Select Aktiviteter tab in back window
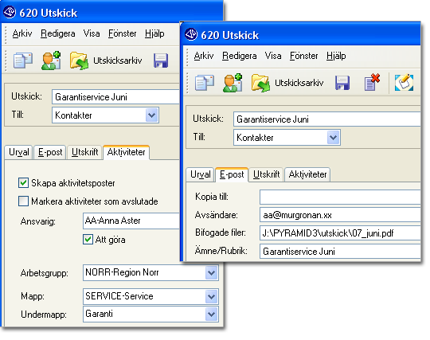This screenshot has width=430, height=340. pyautogui.click(x=127, y=152)
